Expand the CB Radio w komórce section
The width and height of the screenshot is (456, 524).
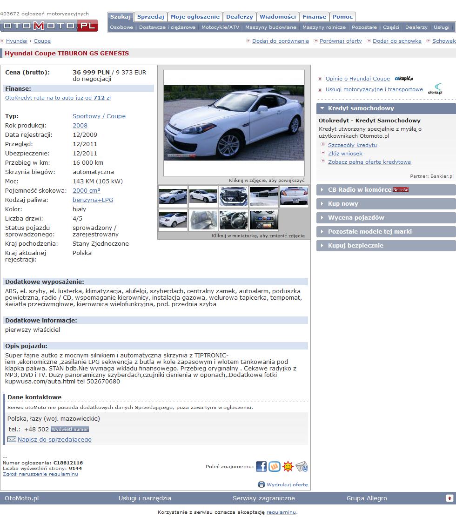[386, 189]
